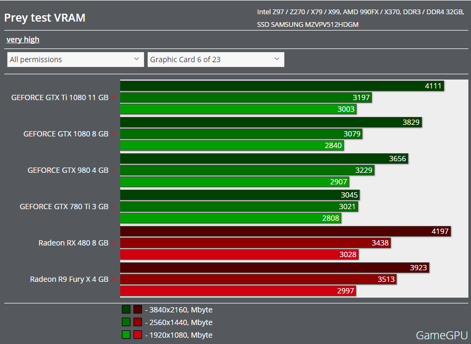Click the bar showing 4111
The height and width of the screenshot is (344, 471).
coord(282,86)
